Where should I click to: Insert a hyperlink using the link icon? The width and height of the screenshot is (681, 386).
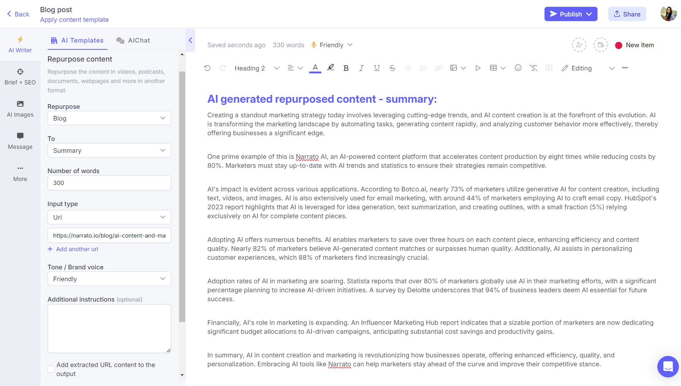pos(438,68)
